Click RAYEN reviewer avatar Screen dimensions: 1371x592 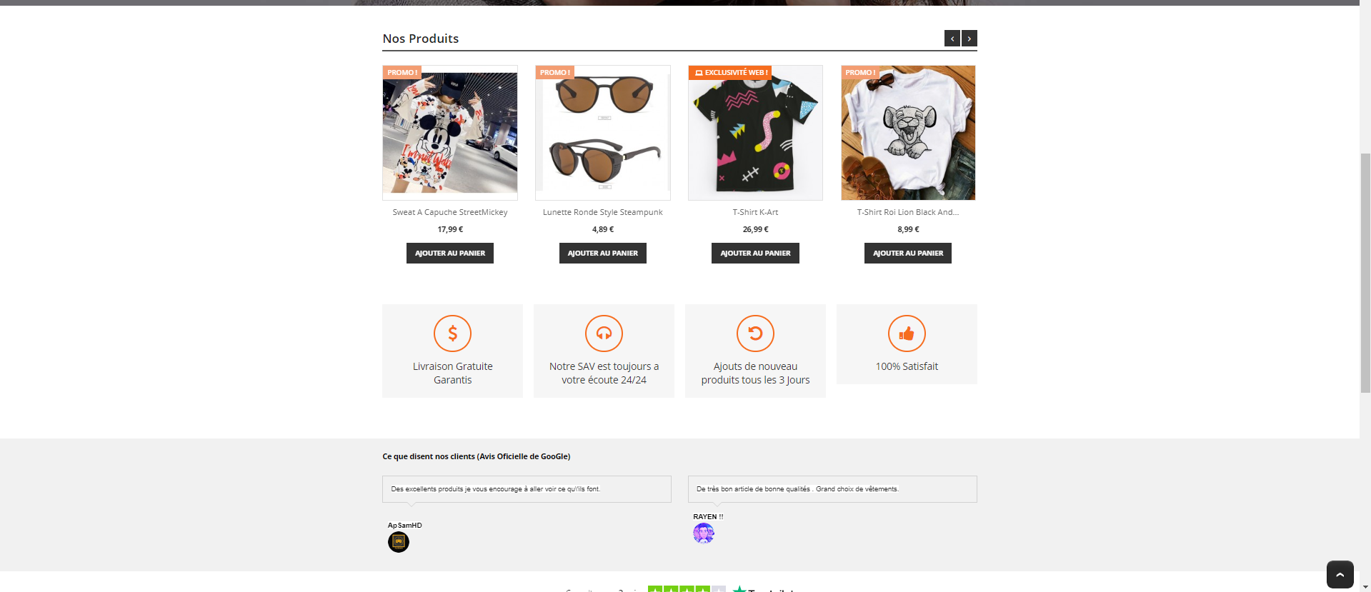[x=704, y=533]
